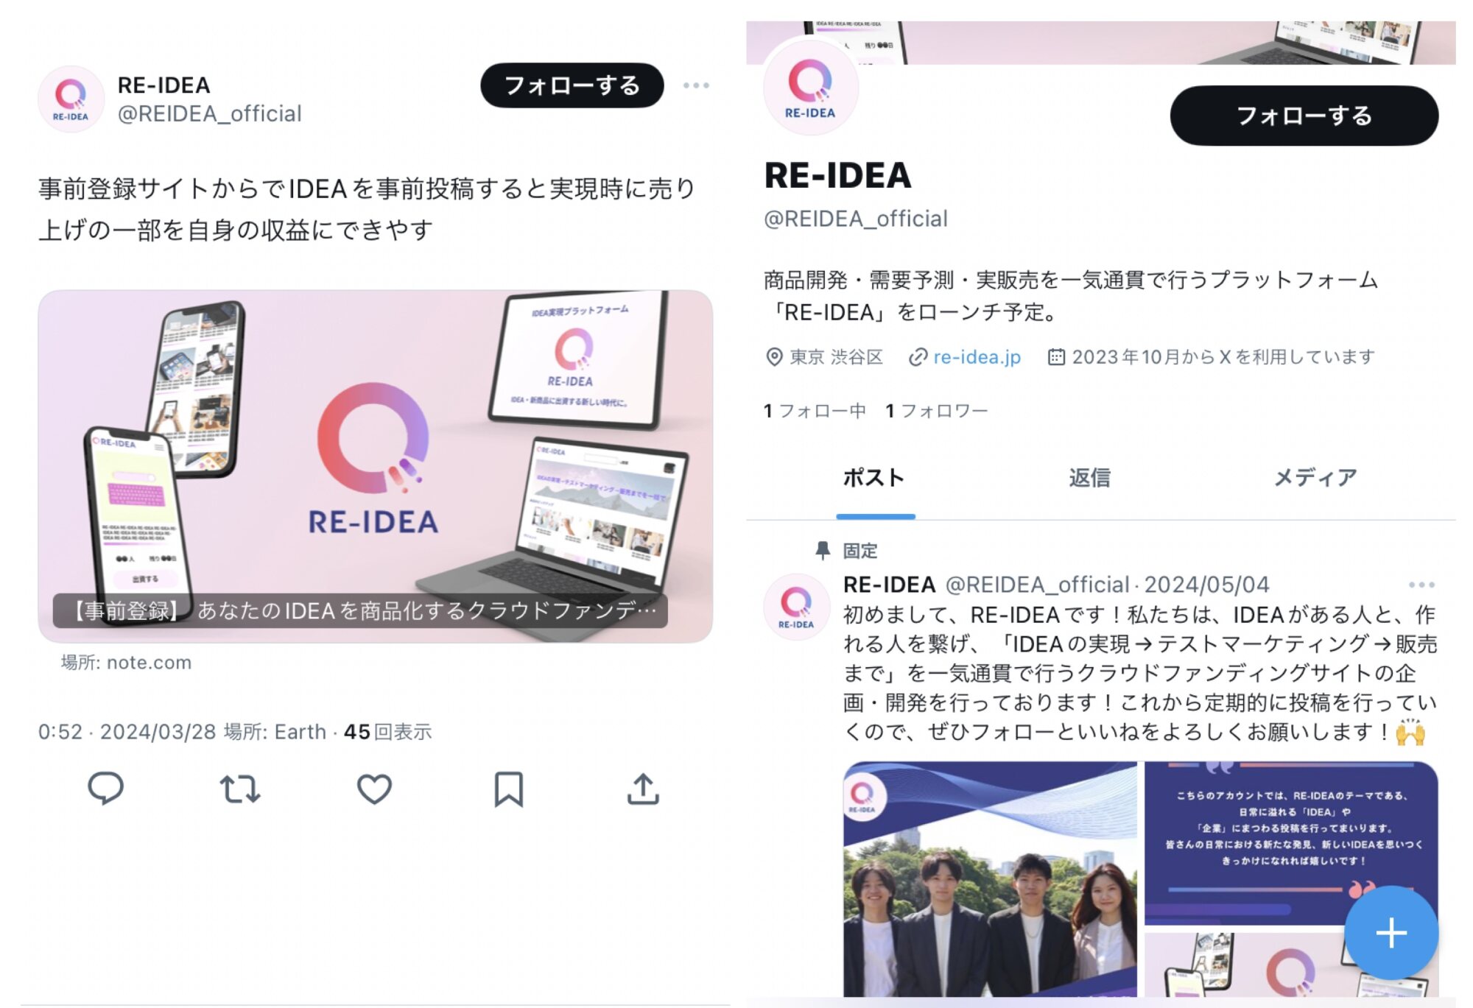Click the reply speech bubble icon
Image resolution: width=1473 pixels, height=1008 pixels.
105,789
